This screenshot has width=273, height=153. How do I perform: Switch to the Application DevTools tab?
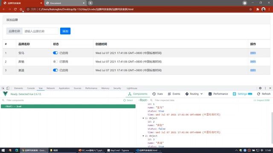64,88
